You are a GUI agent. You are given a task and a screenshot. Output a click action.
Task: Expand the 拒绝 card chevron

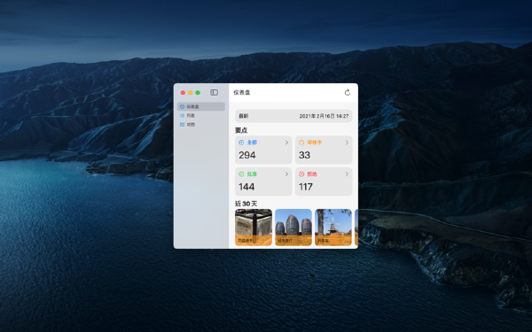[347, 174]
